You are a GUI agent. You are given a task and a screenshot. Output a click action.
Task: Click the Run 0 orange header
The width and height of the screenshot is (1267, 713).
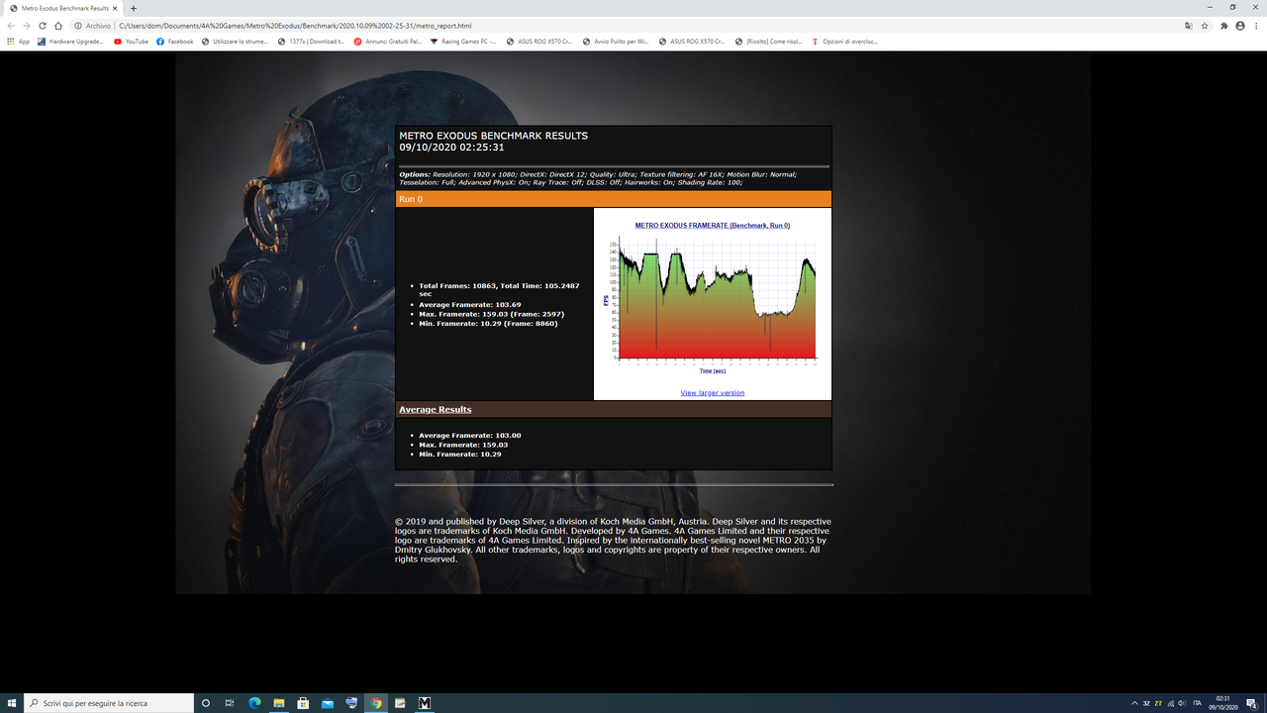(614, 199)
